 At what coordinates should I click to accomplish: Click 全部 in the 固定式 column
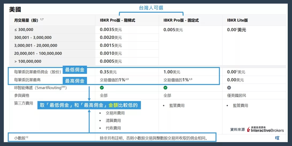pyautogui.click(x=167, y=96)
